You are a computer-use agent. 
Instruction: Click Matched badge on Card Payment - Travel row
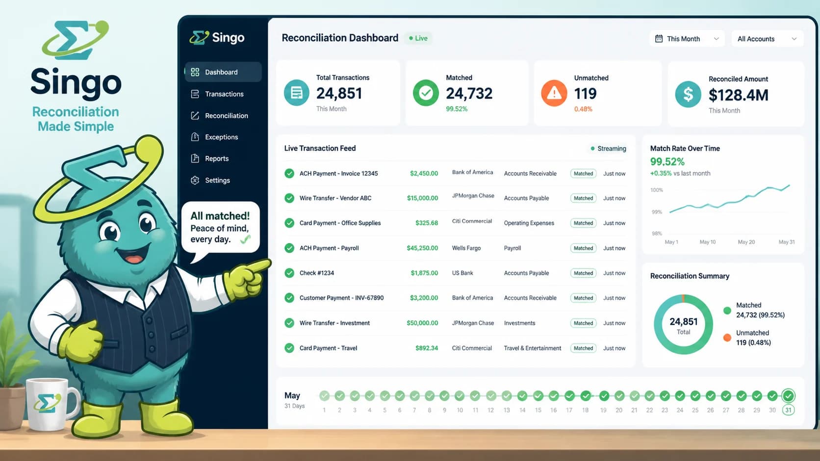[x=583, y=348]
